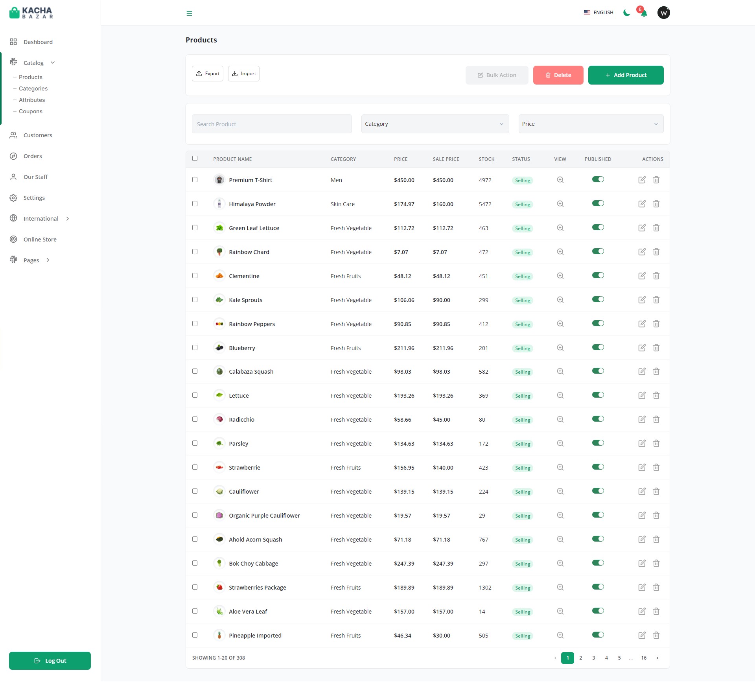Go to page 16 of products
The image size is (755, 682).
[644, 658]
